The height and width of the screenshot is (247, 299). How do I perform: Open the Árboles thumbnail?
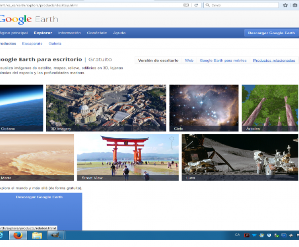click(270, 108)
